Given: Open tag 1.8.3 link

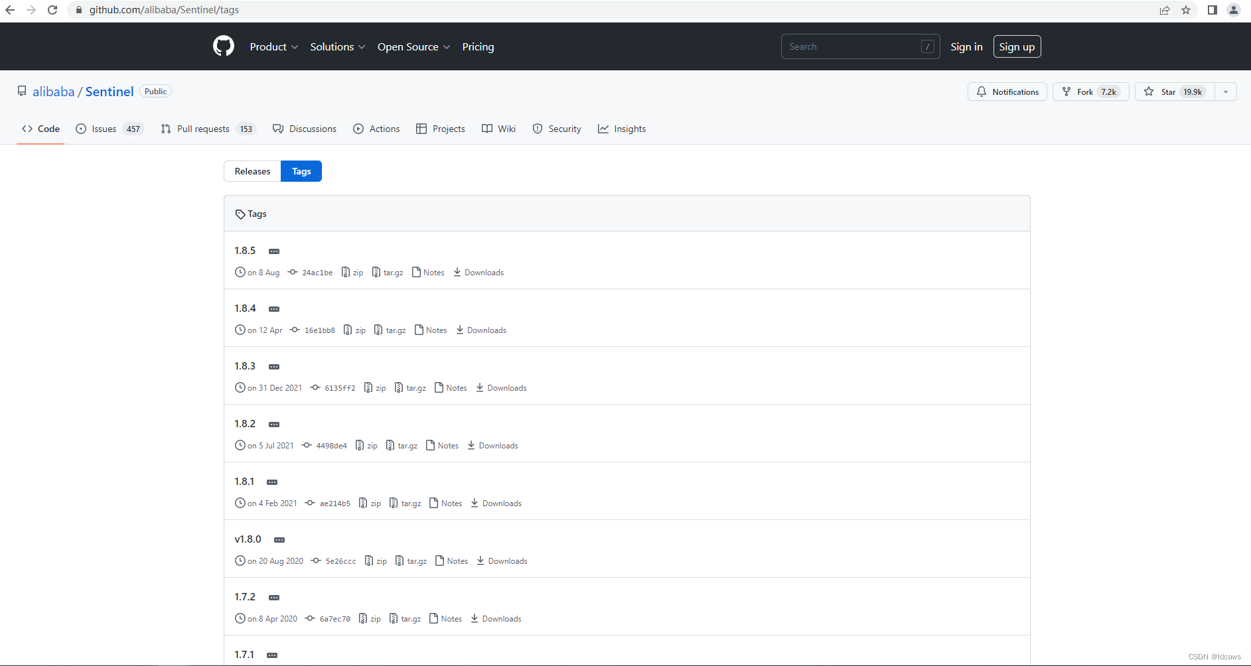Looking at the screenshot, I should coord(245,366).
